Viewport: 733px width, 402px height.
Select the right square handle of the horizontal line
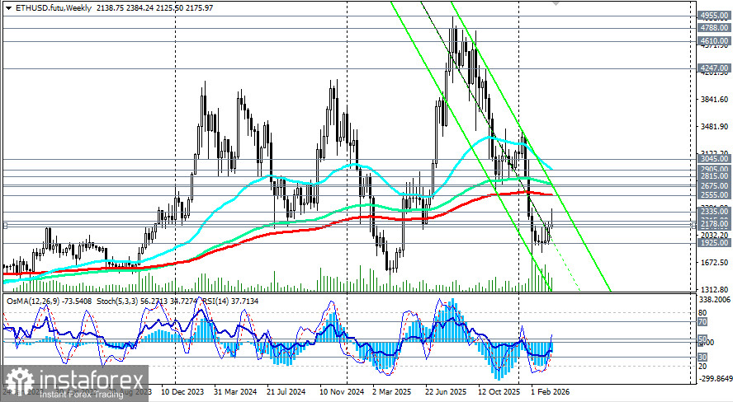coord(694,225)
